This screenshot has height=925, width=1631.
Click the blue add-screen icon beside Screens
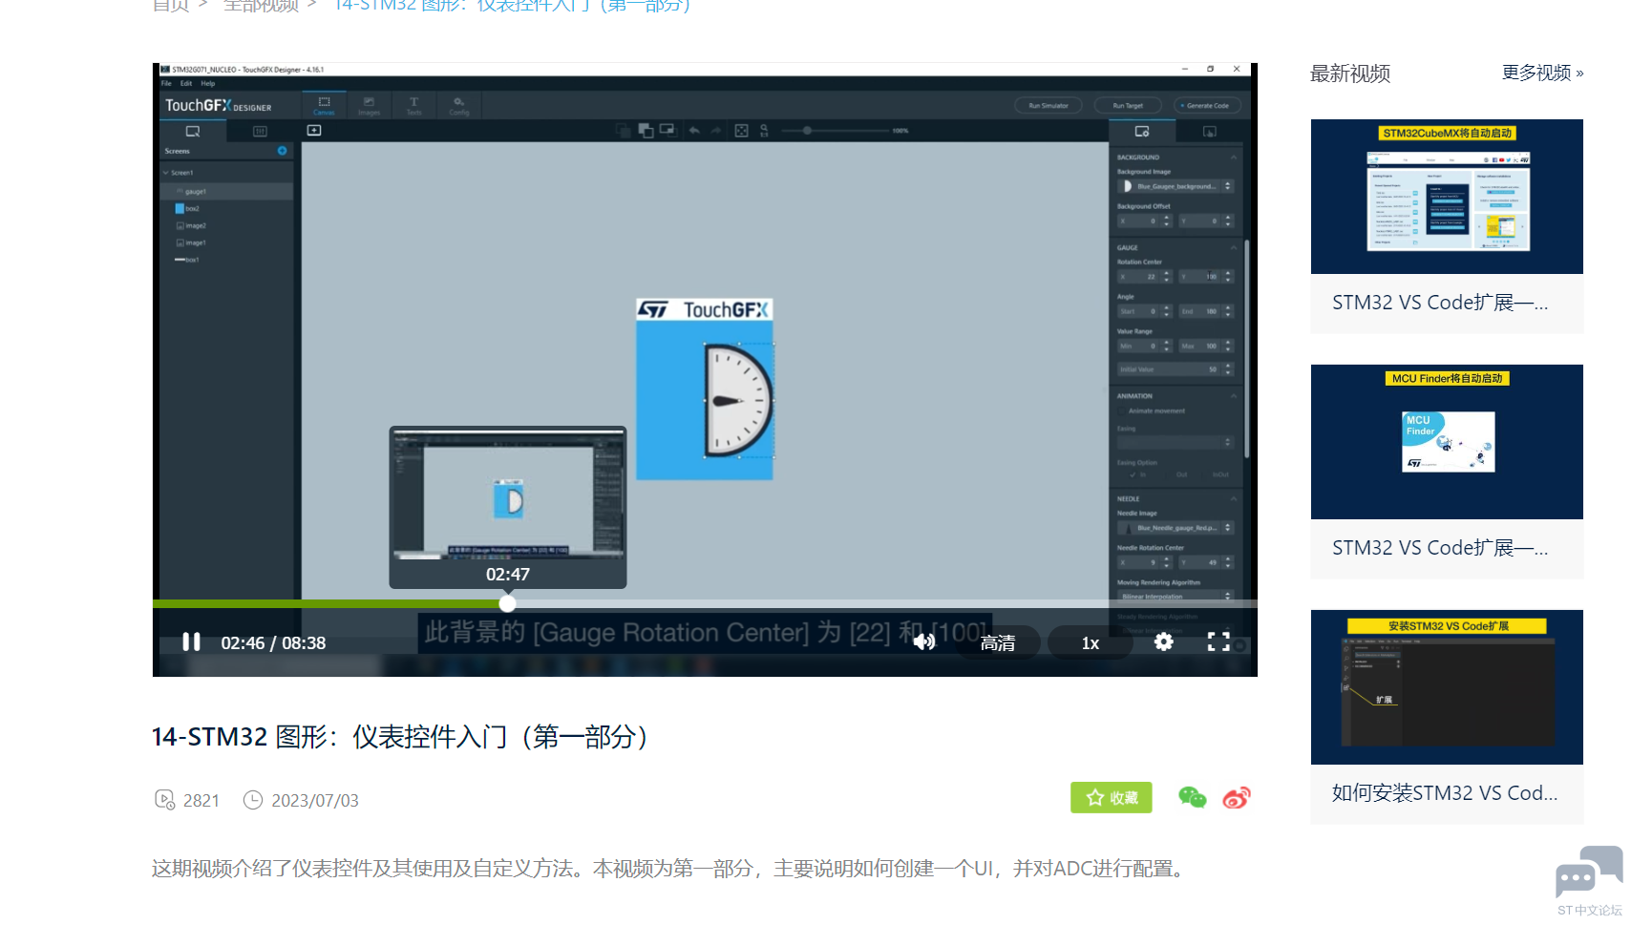tap(282, 151)
